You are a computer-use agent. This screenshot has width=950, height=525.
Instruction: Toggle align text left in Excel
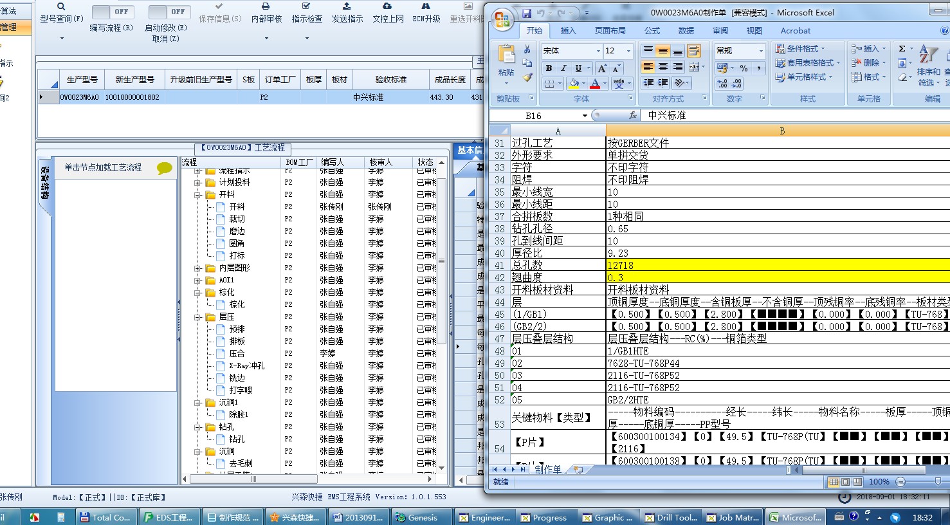click(x=648, y=67)
